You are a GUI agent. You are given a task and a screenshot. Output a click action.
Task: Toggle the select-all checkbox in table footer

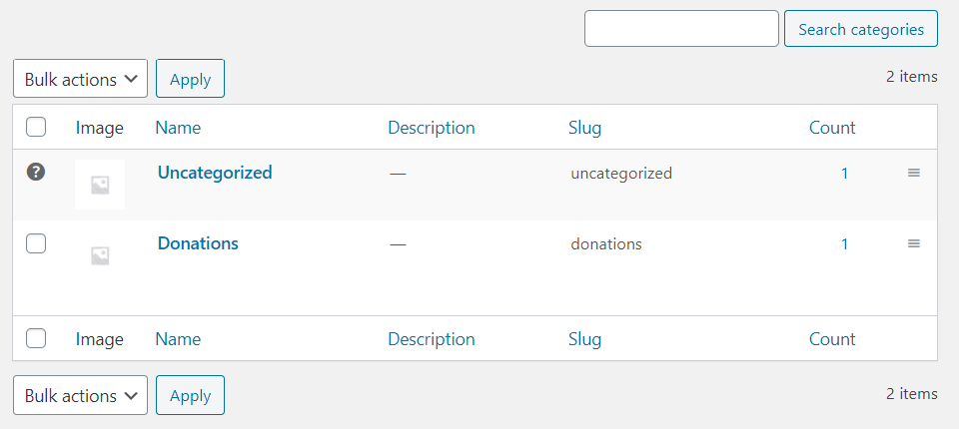click(x=36, y=338)
